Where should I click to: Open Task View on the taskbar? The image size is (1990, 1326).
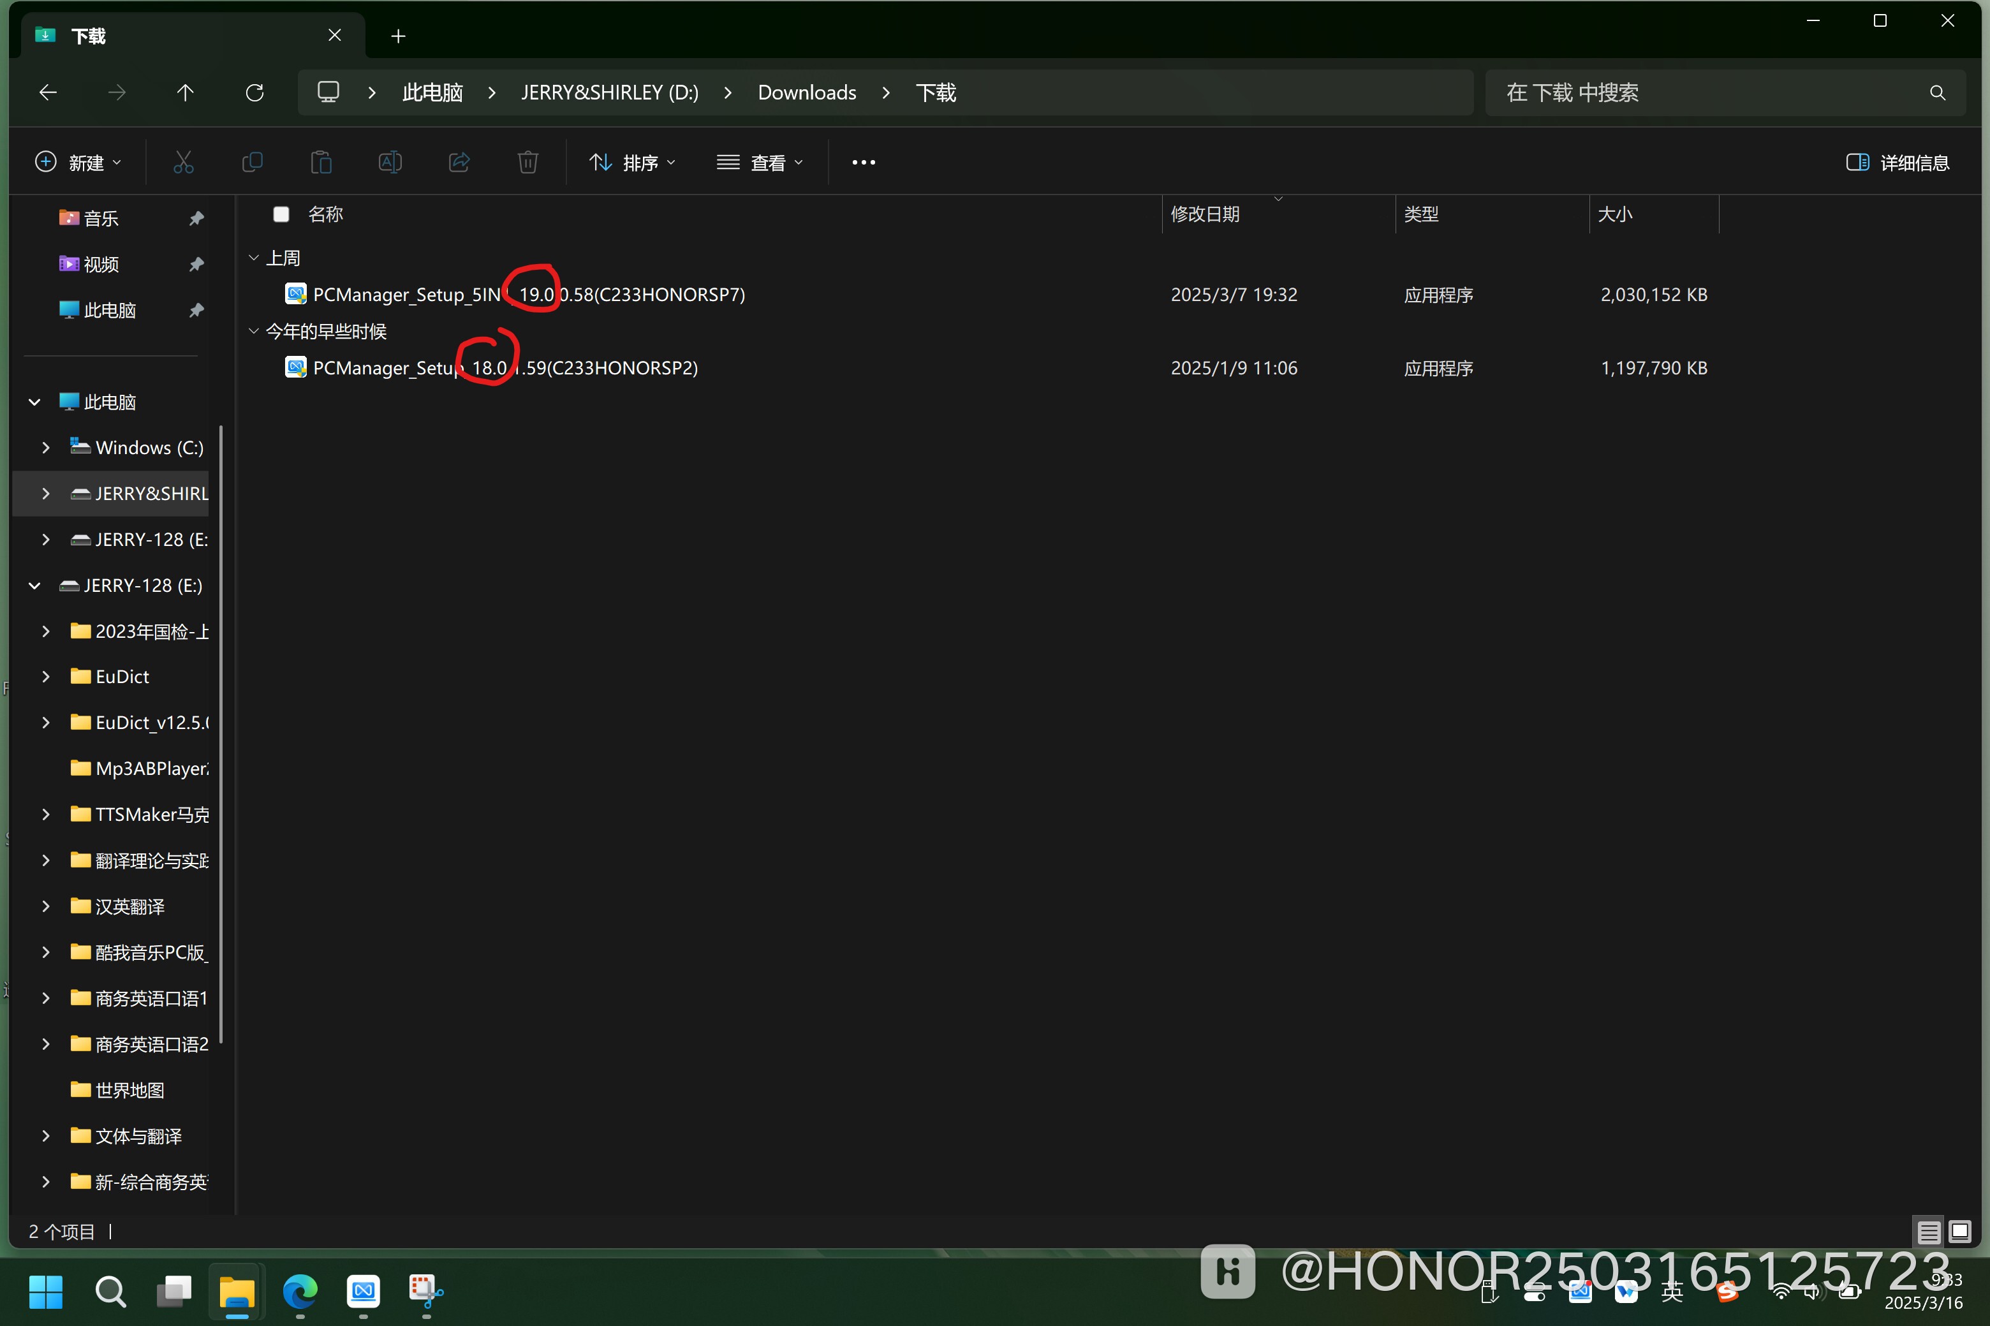click(174, 1292)
